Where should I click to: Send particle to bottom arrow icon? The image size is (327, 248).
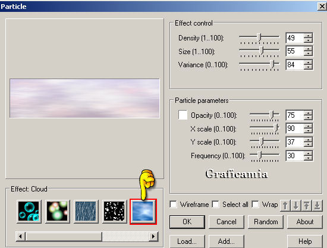pos(317,205)
